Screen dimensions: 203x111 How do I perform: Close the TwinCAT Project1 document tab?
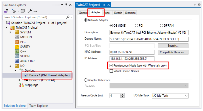point(109,5)
